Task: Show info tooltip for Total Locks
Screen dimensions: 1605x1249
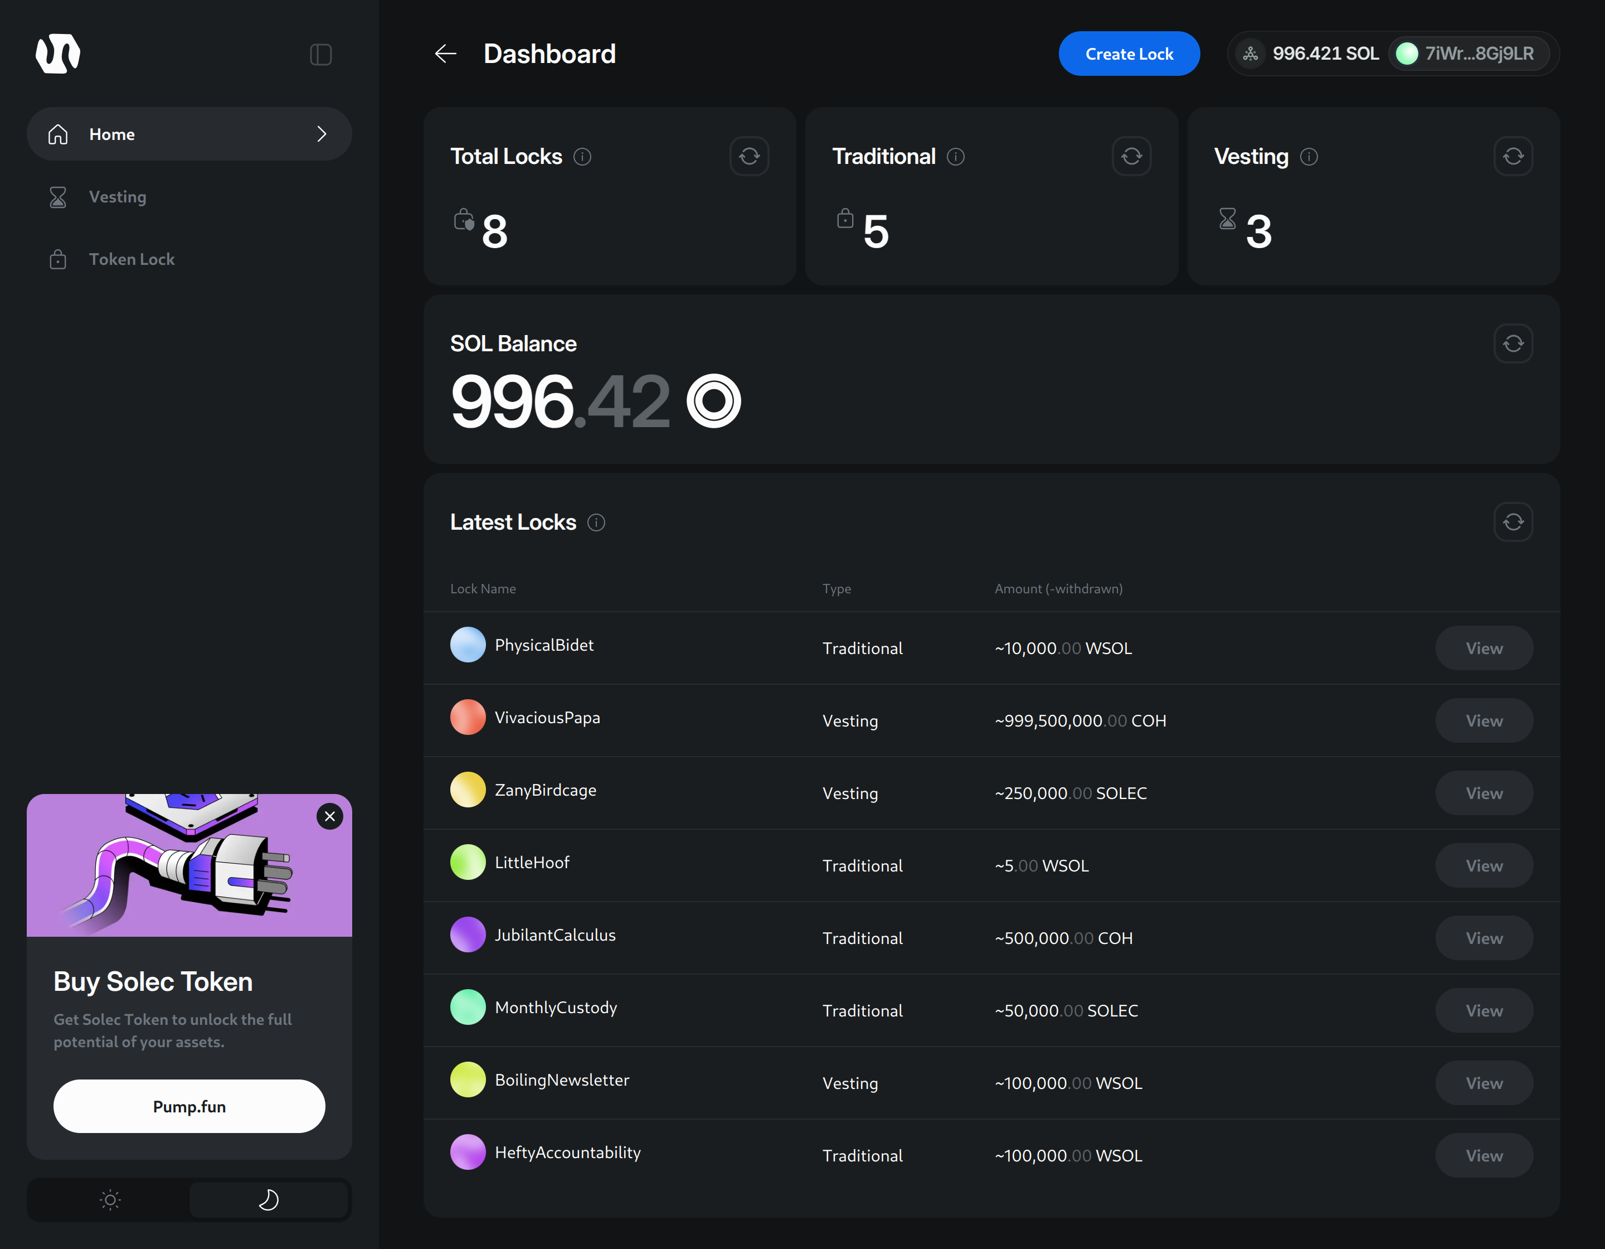Action: [582, 157]
